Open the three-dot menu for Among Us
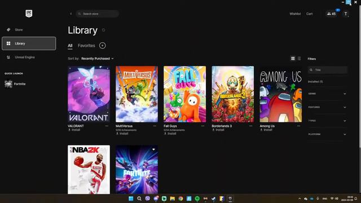The image size is (361, 203). pos(298,126)
